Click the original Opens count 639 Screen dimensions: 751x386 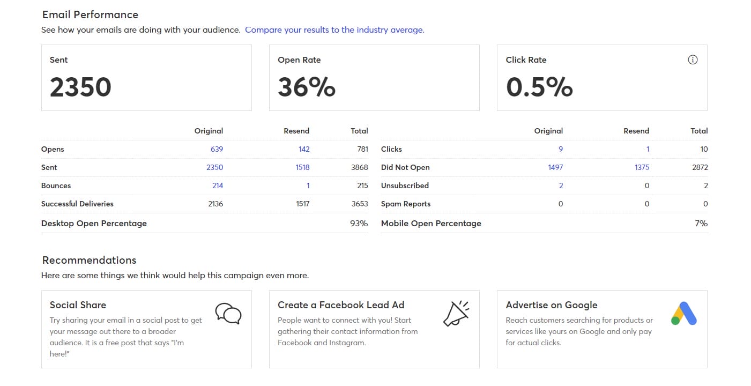pos(217,149)
